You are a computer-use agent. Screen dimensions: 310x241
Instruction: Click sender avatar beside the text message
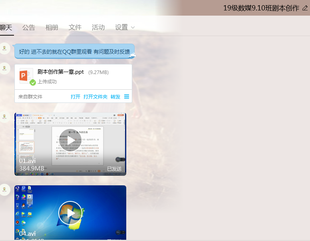click(5, 48)
